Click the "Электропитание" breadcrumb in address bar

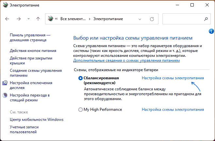coord(108,19)
